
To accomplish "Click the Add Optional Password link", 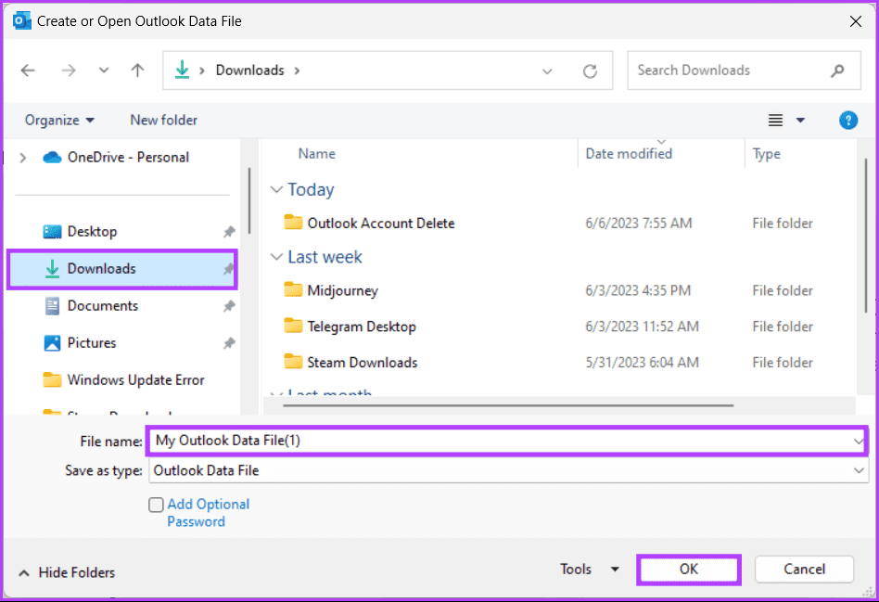I will point(208,513).
